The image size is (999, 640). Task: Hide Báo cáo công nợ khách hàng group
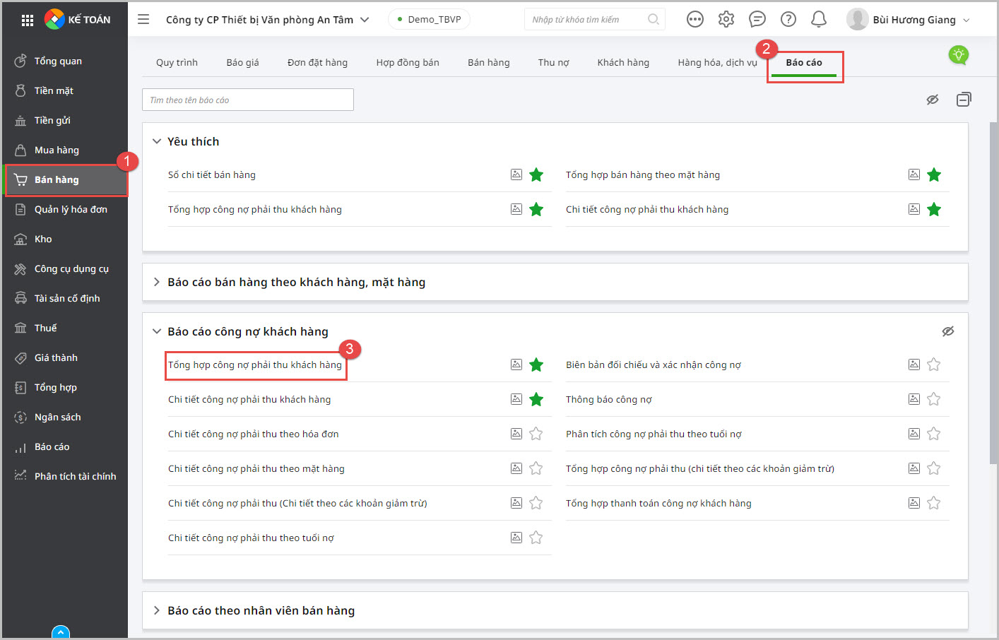[x=948, y=331]
